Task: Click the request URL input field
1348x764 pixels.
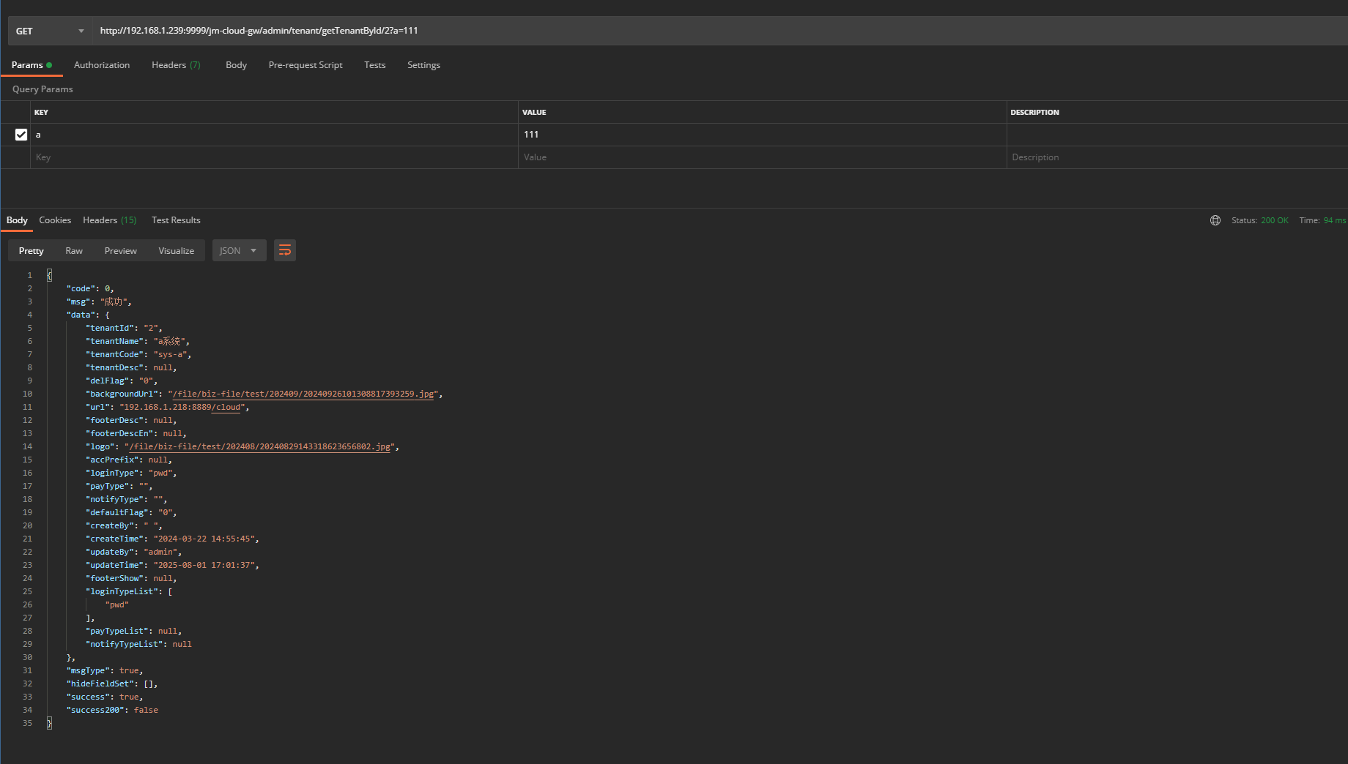Action: point(659,31)
